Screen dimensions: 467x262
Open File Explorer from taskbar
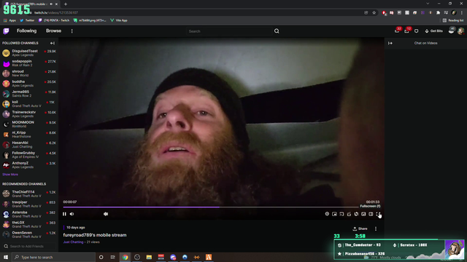(x=149, y=257)
